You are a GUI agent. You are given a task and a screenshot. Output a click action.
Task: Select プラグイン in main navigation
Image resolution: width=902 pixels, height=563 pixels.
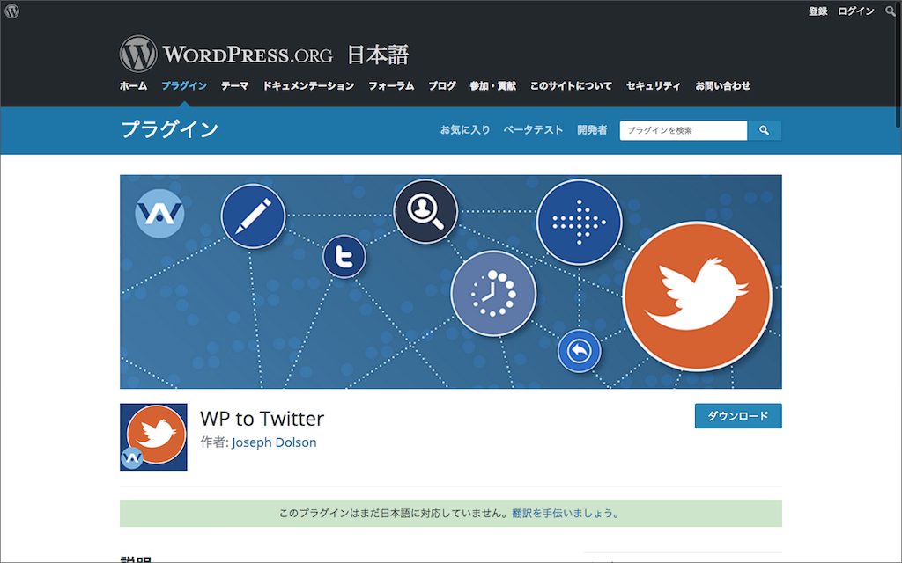[x=184, y=86]
